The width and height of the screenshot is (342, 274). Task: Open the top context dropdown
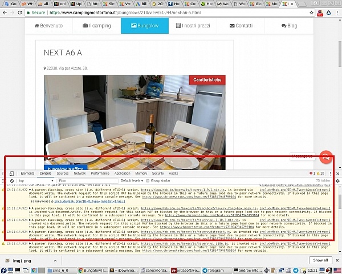click(36, 181)
